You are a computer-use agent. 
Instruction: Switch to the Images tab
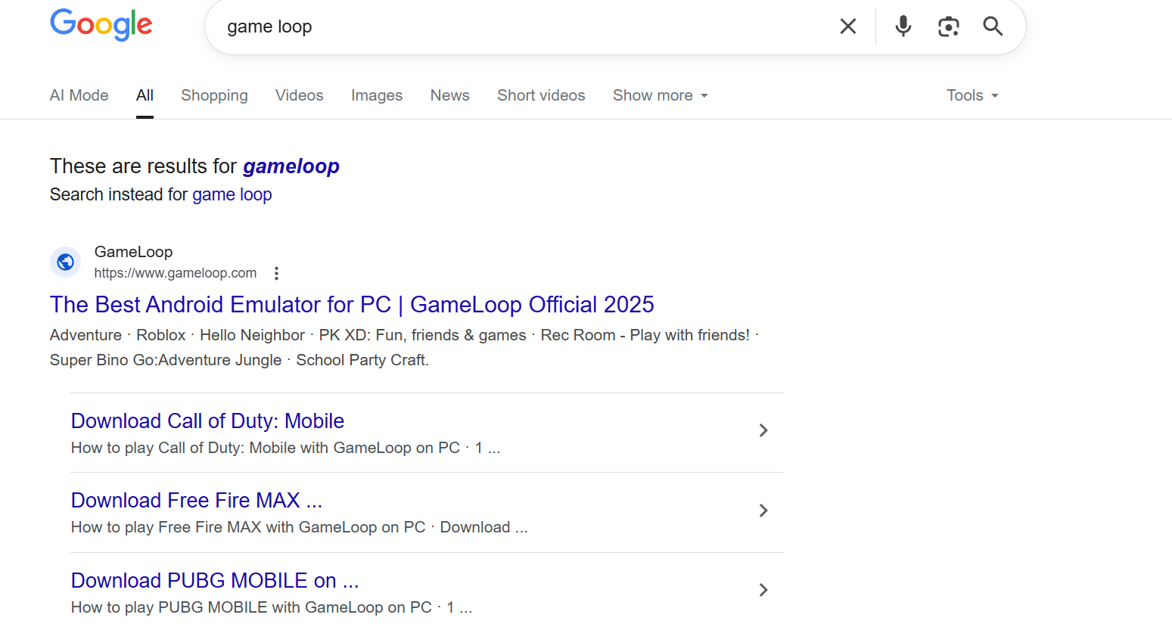click(x=377, y=95)
